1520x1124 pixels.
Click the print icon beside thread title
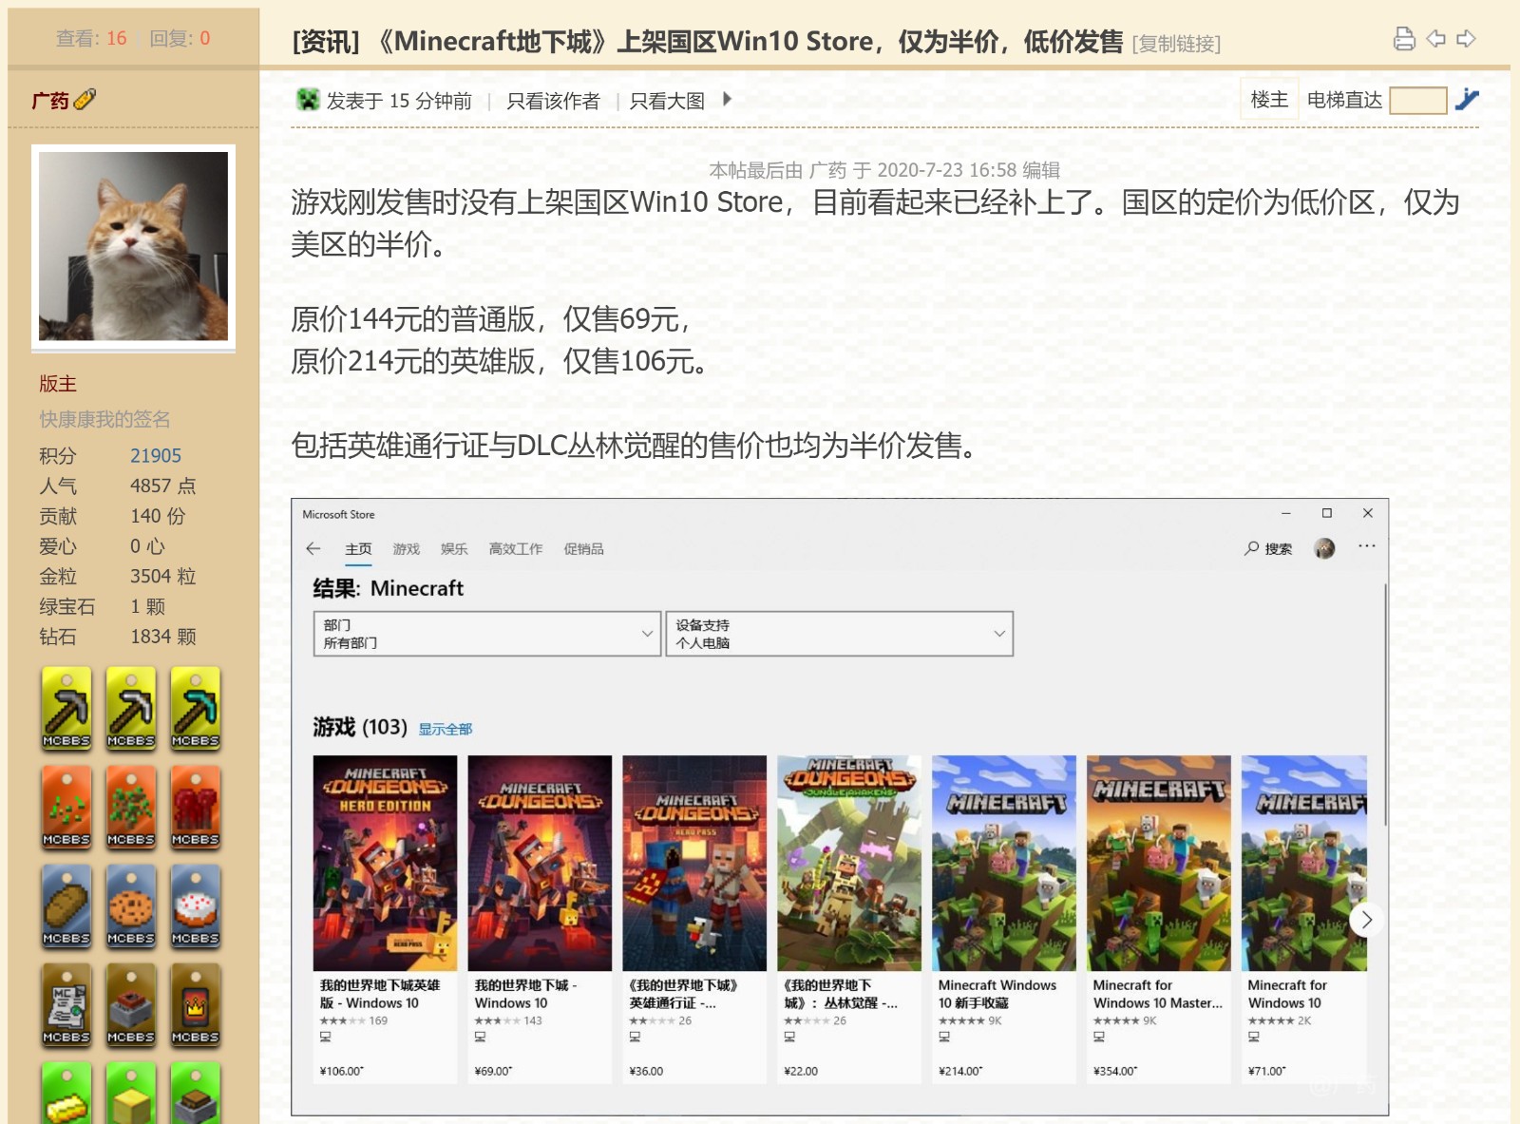tap(1404, 39)
